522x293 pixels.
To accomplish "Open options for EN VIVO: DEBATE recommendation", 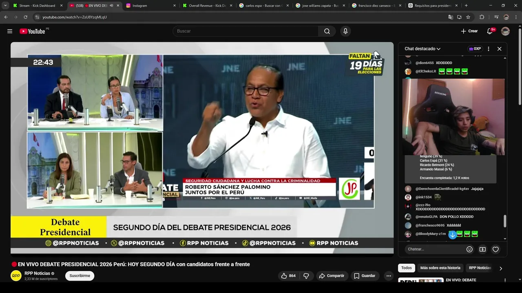I will [x=505, y=280].
